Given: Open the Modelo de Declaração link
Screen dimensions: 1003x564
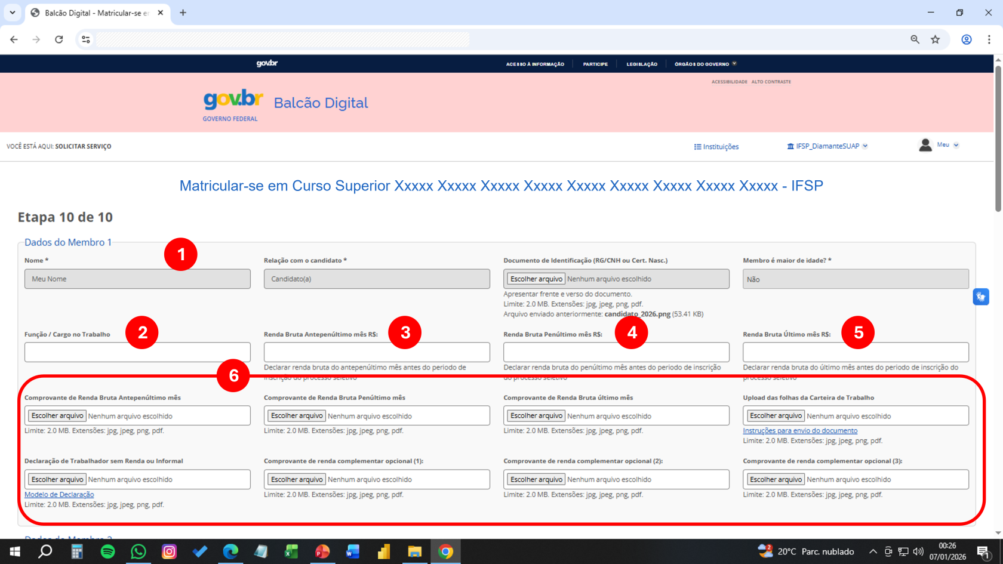Looking at the screenshot, I should 59,495.
